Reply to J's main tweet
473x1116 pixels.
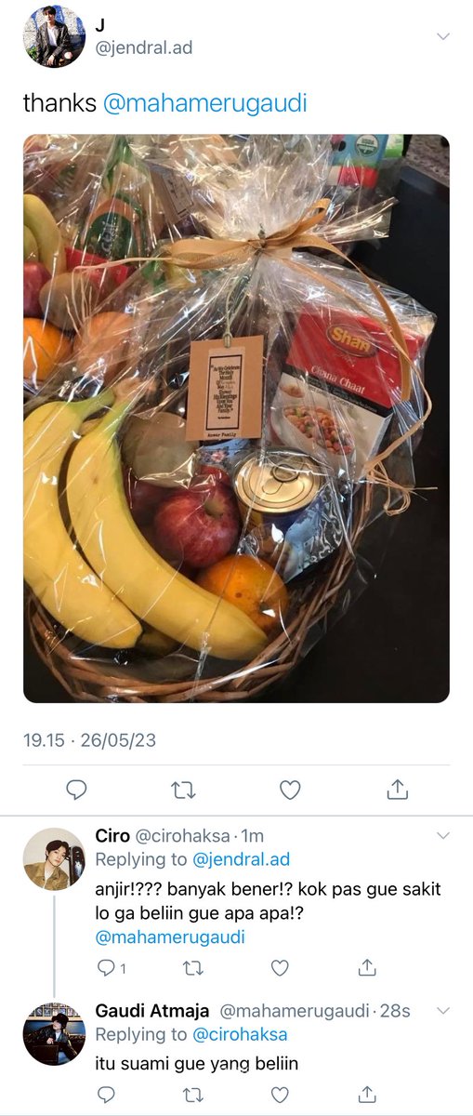pos(77,790)
